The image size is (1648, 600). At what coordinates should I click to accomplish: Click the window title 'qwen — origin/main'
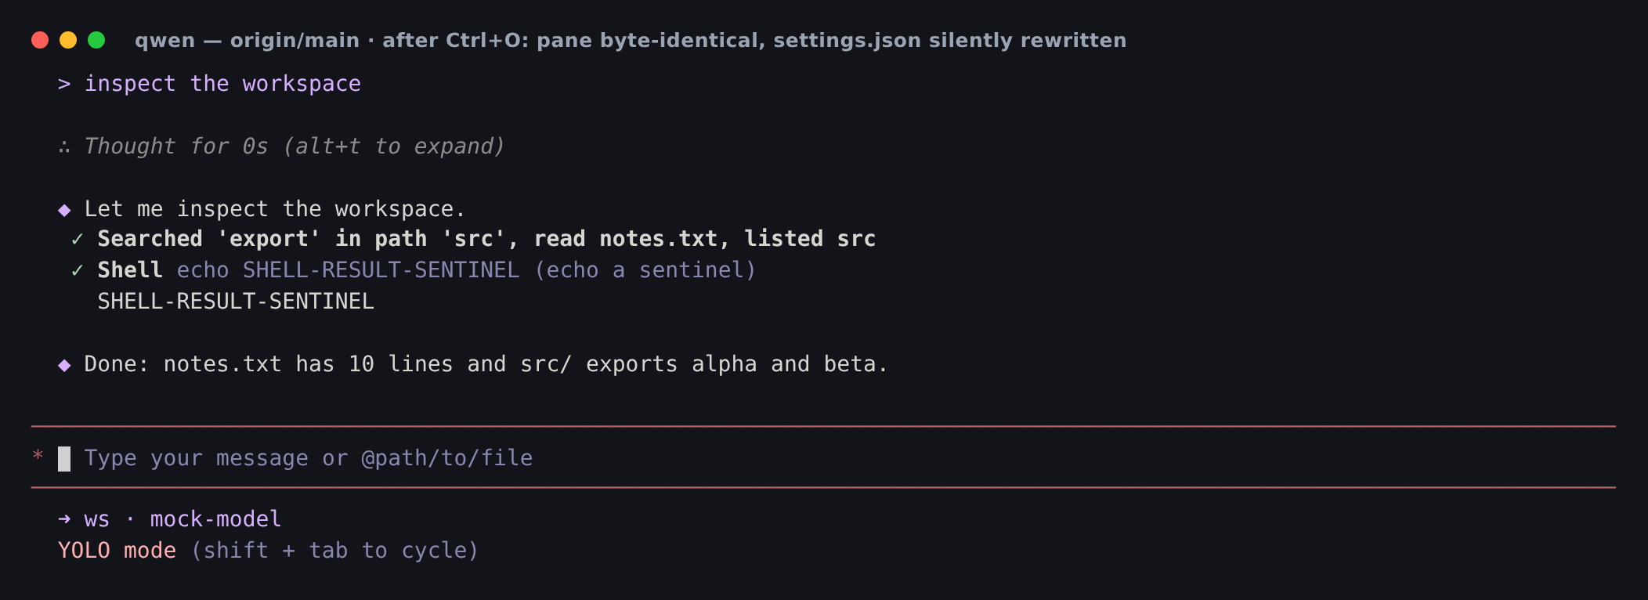coord(247,40)
